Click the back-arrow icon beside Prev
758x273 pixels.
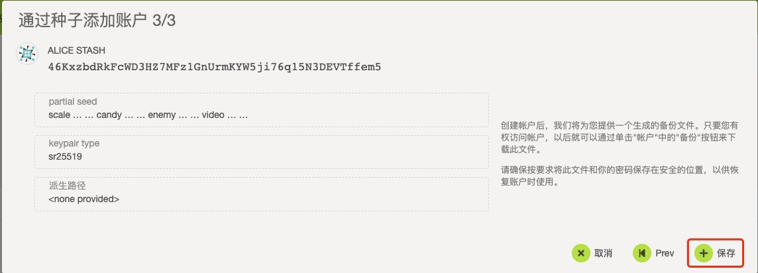point(641,253)
